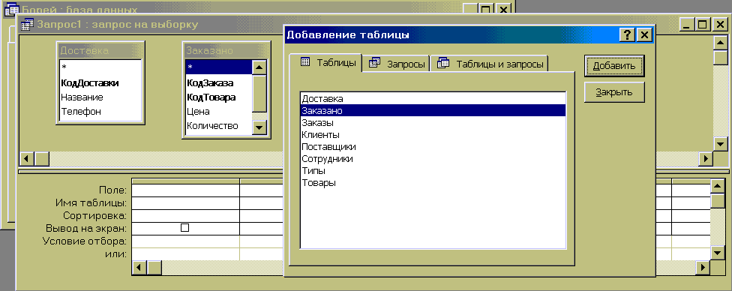Viewport: 732px width, 291px height.
Task: Click down arrow of Заказано field list scrollbar
Action: click(259, 127)
